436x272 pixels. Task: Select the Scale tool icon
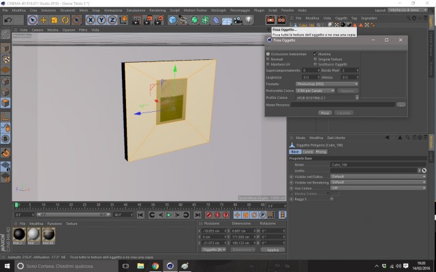point(54,20)
